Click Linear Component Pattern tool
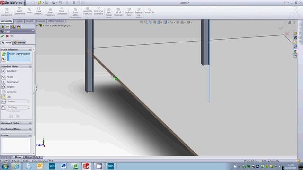This screenshot has height=170, width=303. click(x=38, y=11)
